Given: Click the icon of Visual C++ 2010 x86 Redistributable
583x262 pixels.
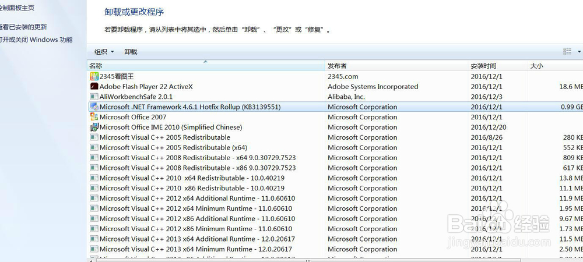Looking at the screenshot, I should (94, 188).
